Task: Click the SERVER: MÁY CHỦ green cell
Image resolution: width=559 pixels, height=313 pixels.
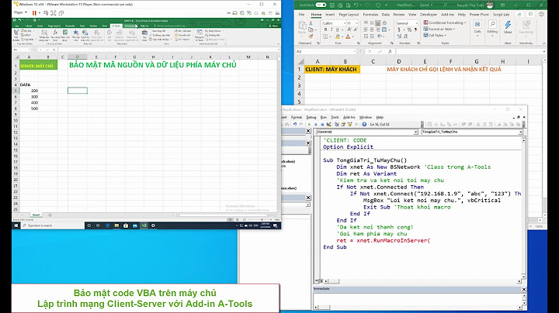Action: (38, 66)
